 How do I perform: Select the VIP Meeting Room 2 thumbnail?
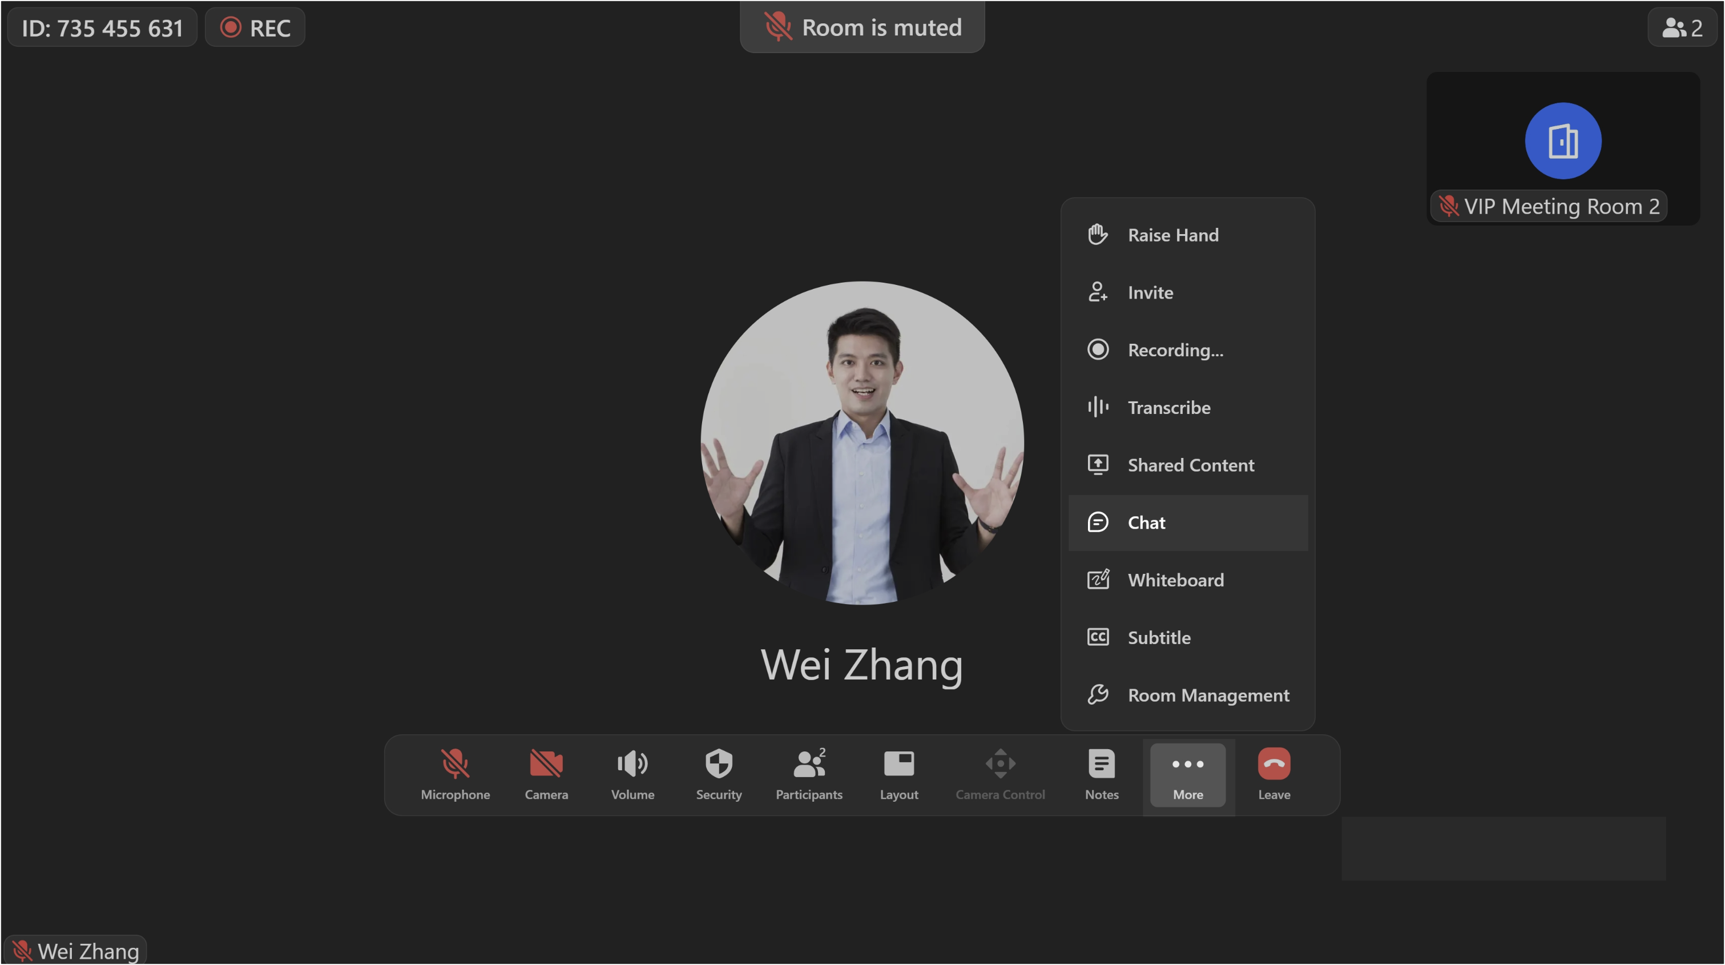(x=1563, y=148)
